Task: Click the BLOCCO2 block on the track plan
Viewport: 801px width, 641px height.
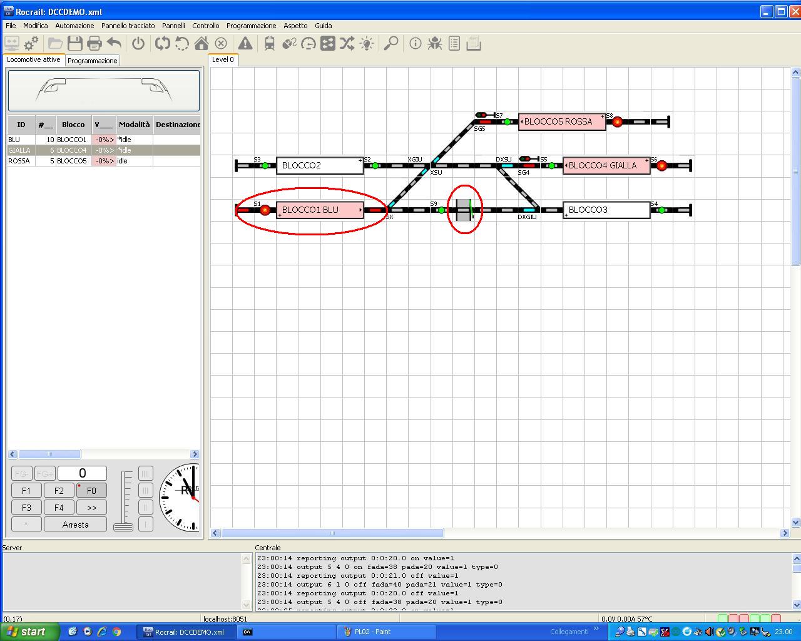Action: (x=320, y=166)
